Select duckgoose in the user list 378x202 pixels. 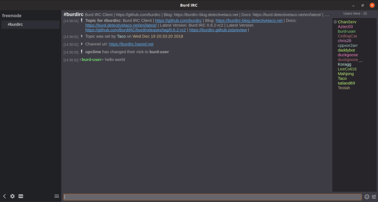(x=348, y=55)
